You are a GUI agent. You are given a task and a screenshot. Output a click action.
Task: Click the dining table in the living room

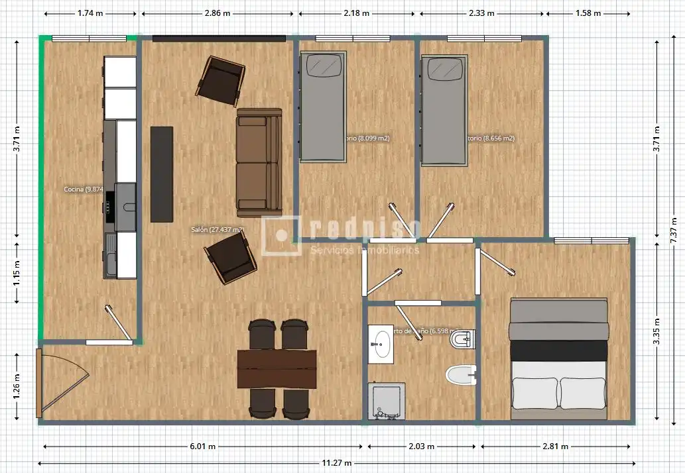pyautogui.click(x=277, y=369)
